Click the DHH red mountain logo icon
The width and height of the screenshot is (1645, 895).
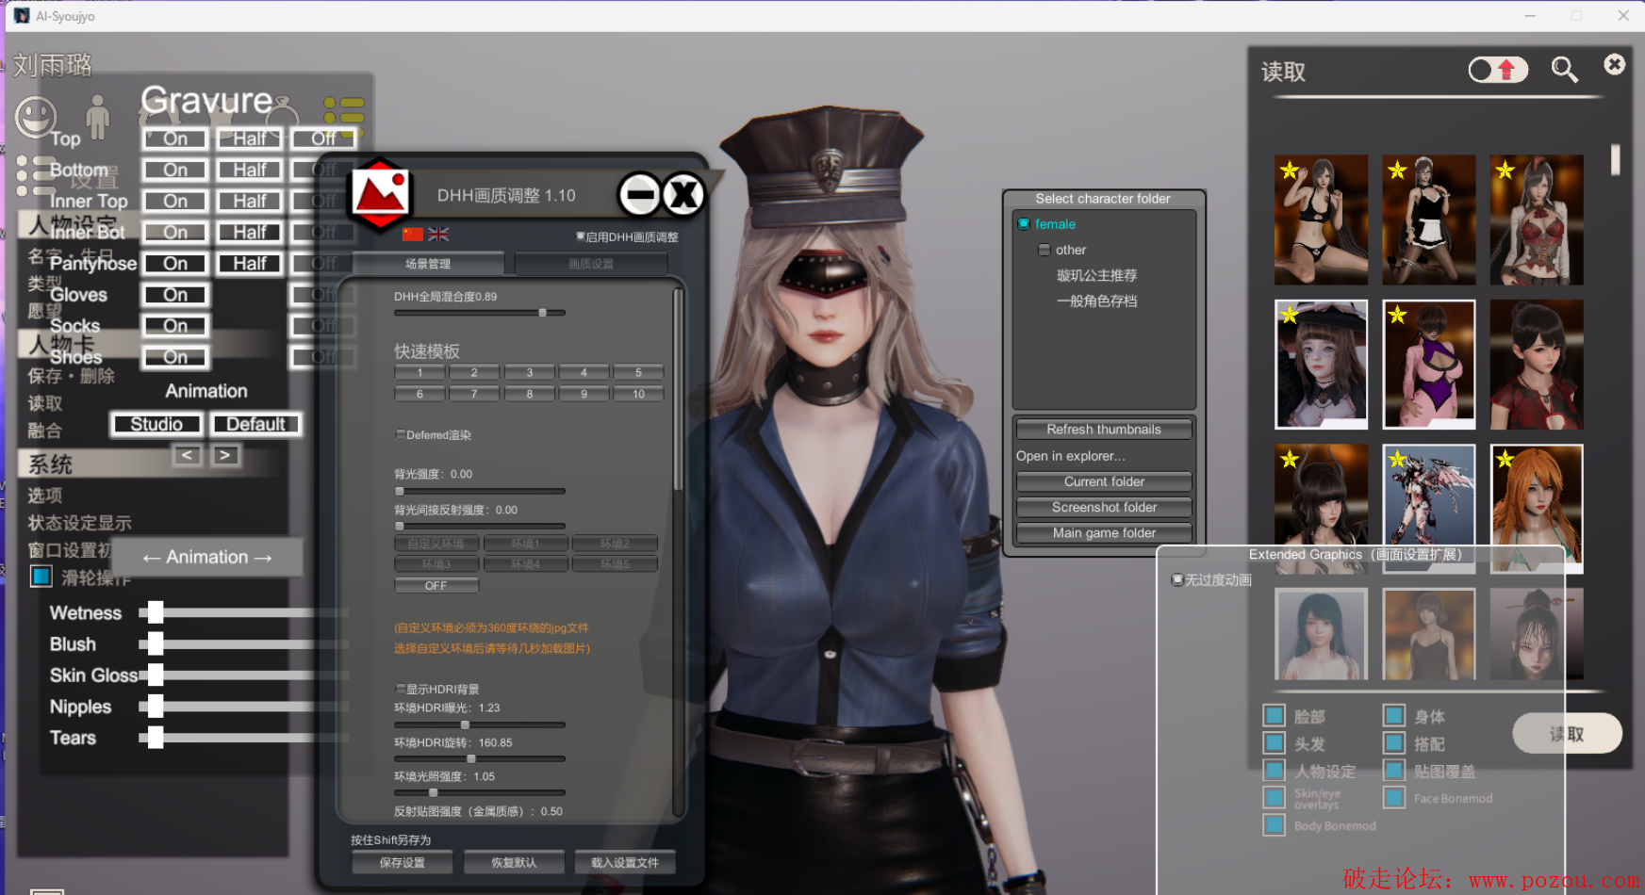pos(380,194)
